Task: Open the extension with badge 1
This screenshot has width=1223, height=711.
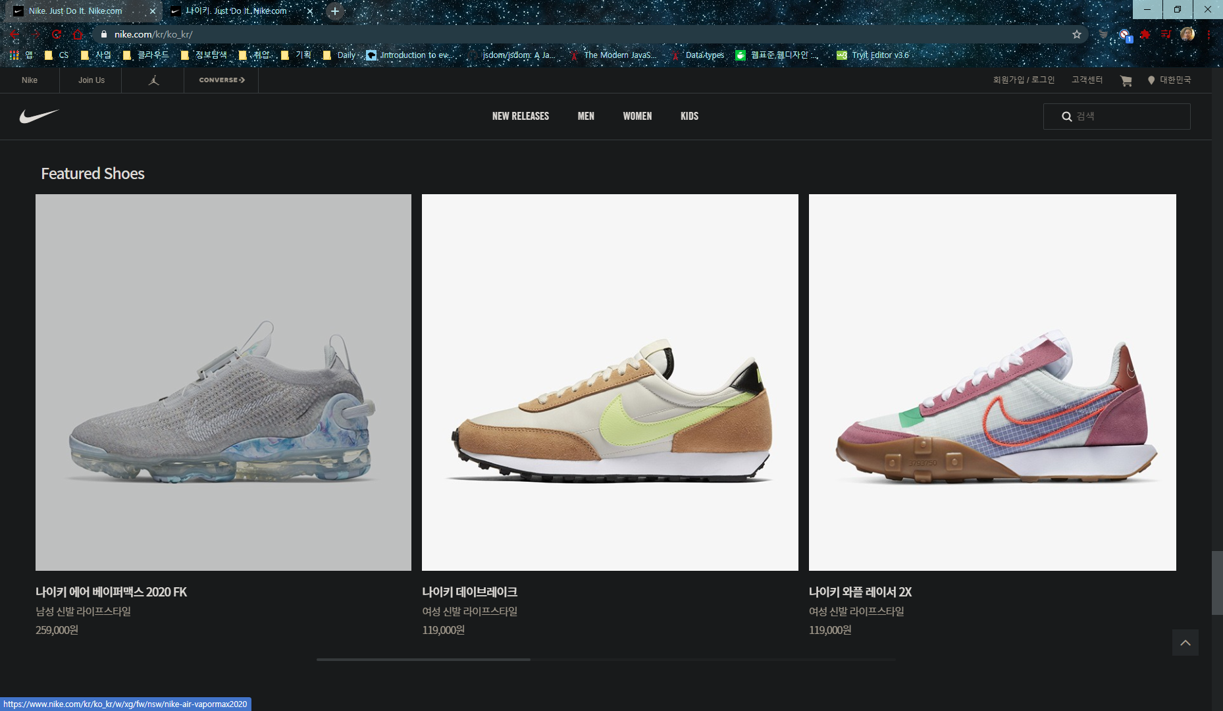Action: [1125, 35]
